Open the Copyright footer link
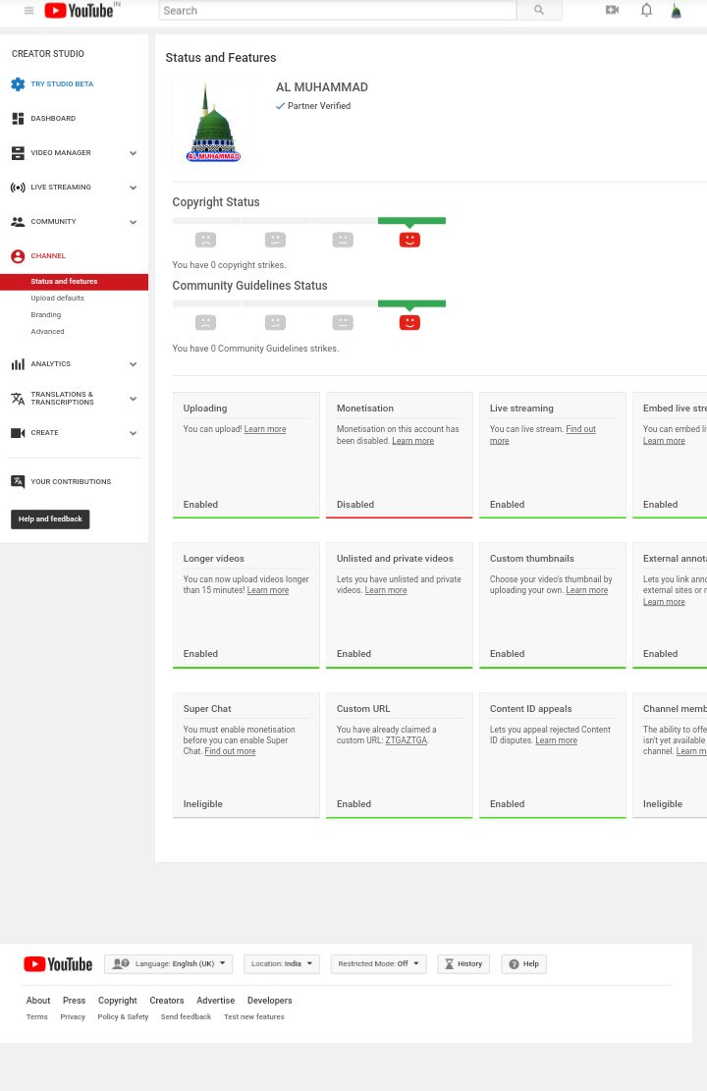Screen dimensions: 707x1091 click(118, 1001)
